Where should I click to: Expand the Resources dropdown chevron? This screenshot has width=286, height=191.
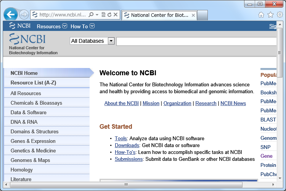pyautogui.click(x=64, y=26)
